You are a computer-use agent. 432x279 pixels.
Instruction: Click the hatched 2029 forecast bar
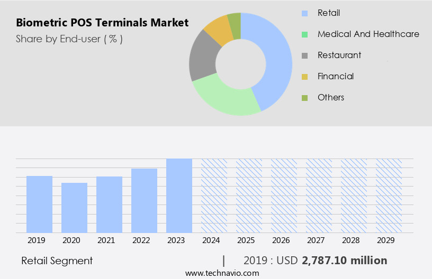click(x=389, y=196)
